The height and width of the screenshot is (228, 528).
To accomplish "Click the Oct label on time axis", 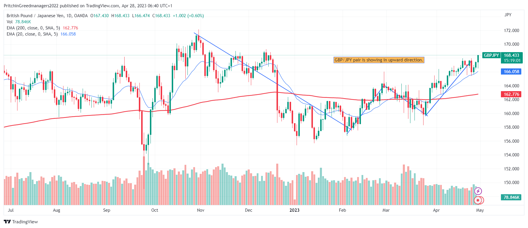I will [155, 210].
